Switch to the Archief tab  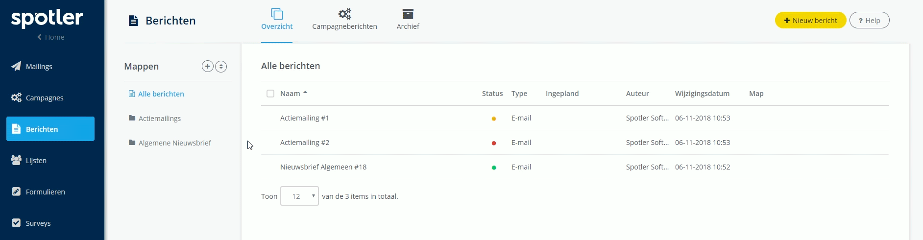408,20
